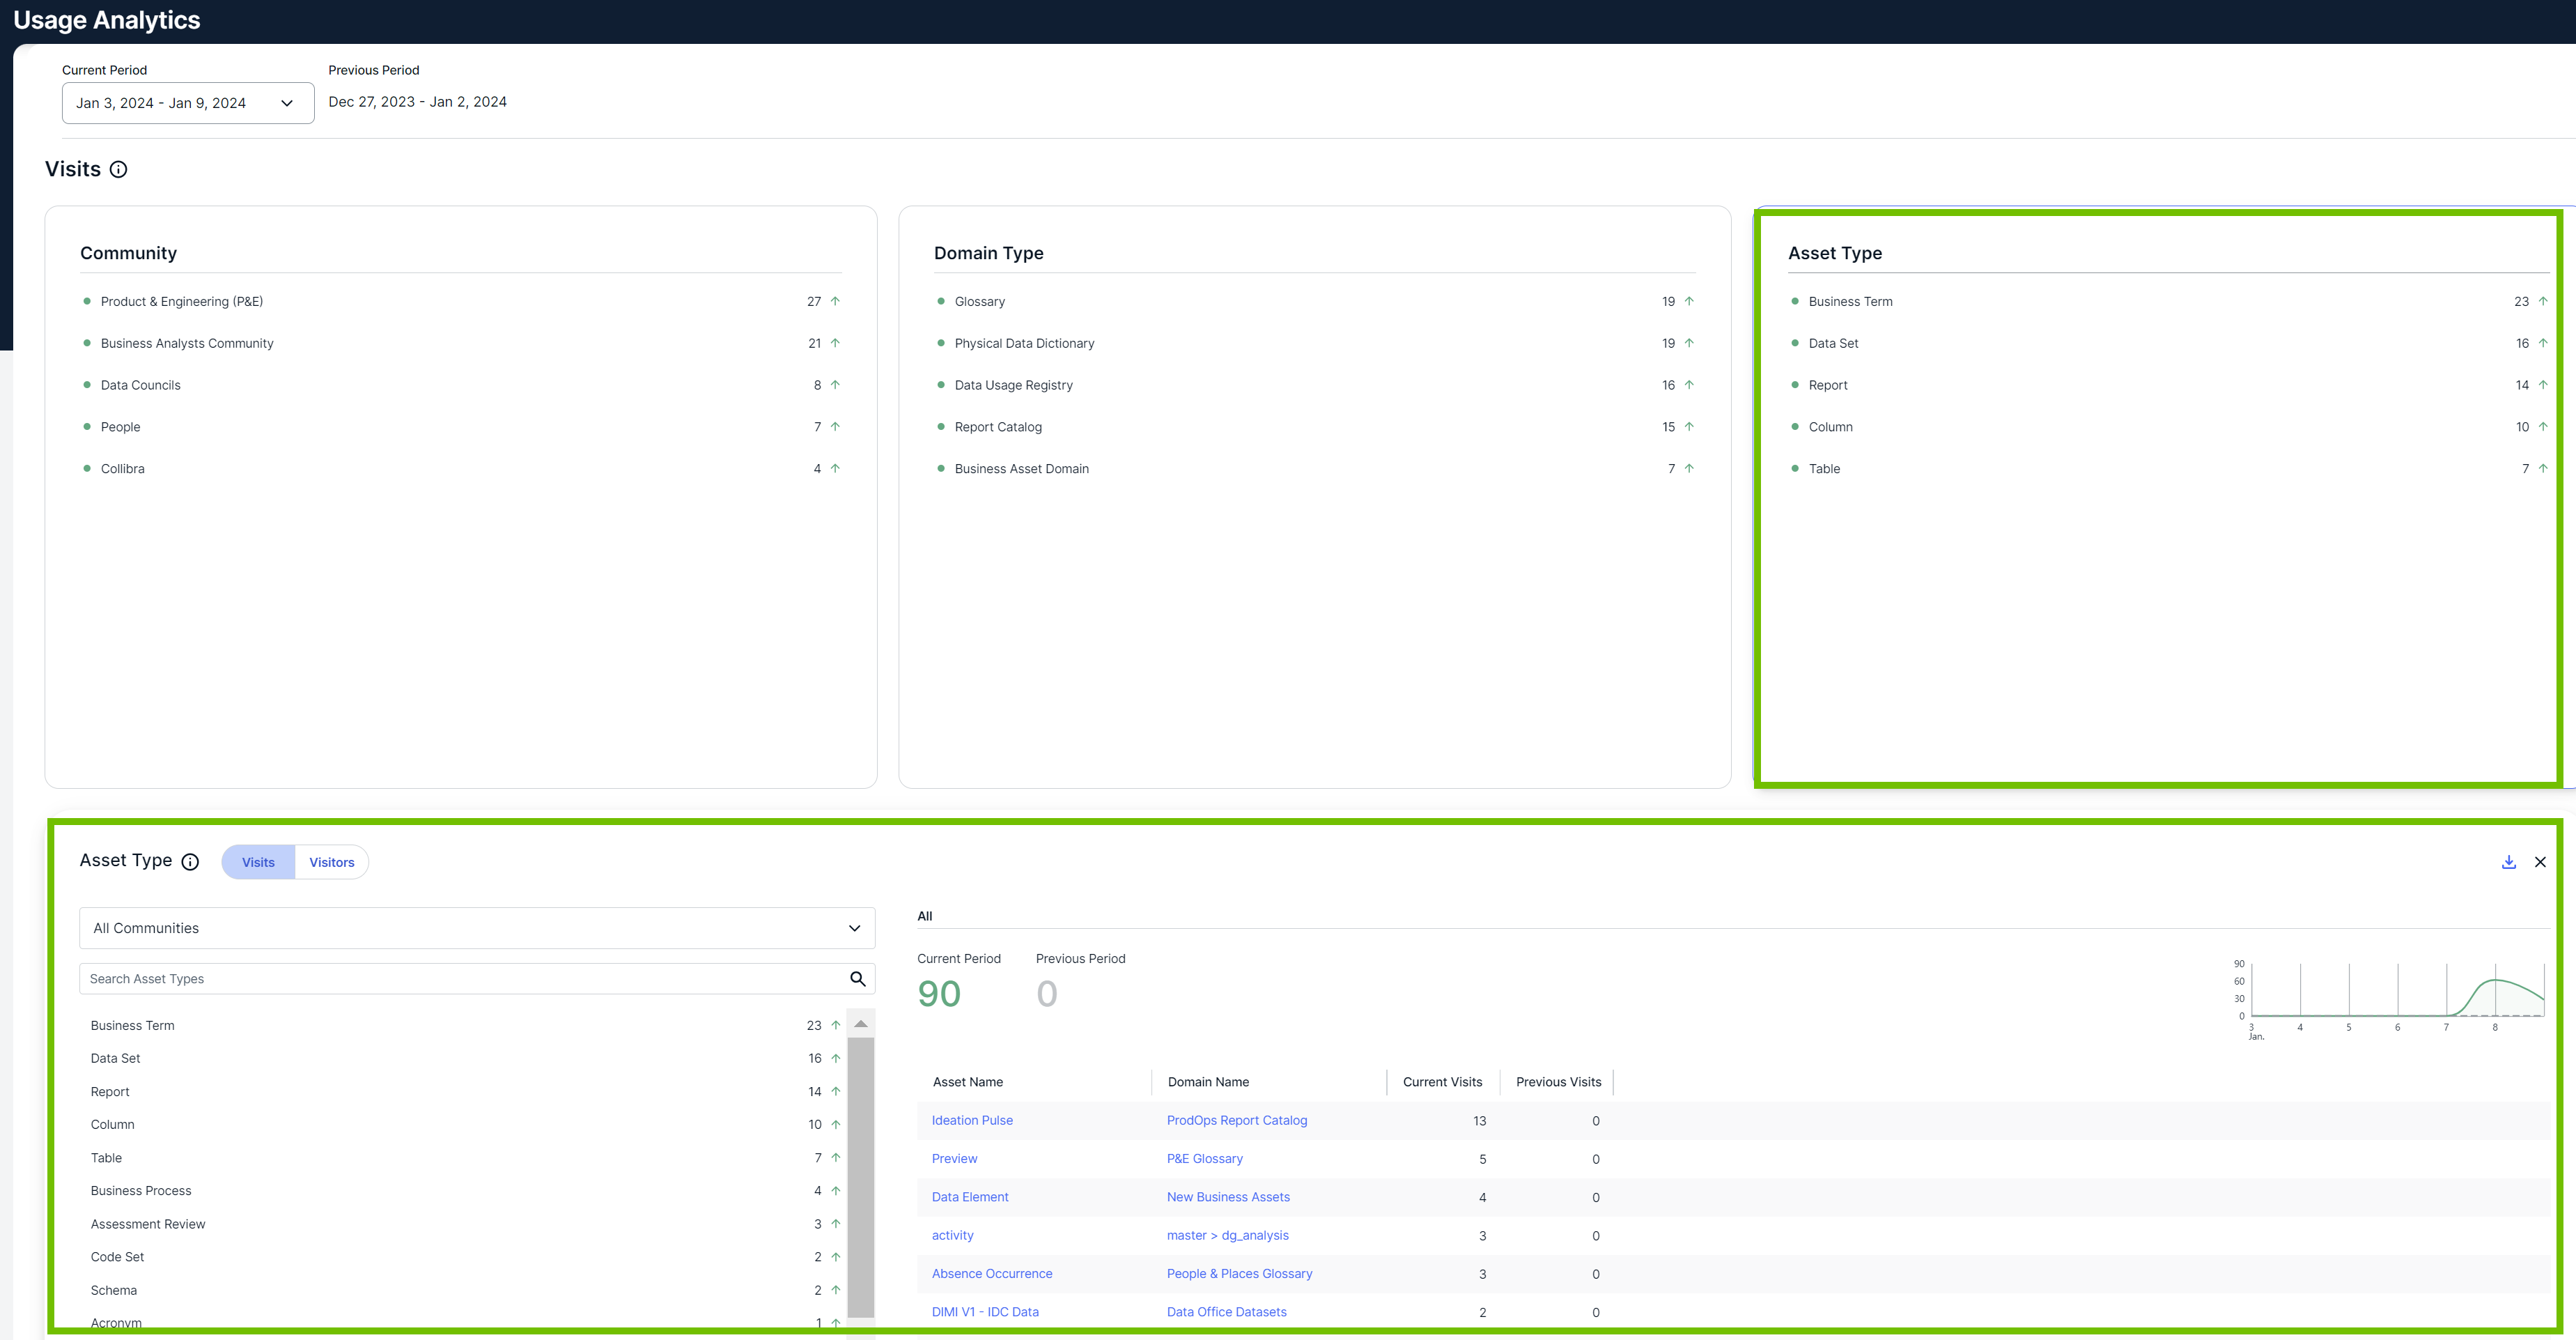Select Assessment Review asset type
This screenshot has width=2576, height=1340.
click(463, 1224)
